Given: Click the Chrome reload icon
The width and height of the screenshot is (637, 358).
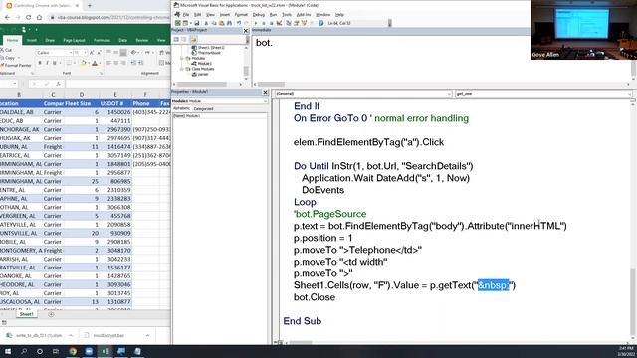Looking at the screenshot, I should (29, 17).
